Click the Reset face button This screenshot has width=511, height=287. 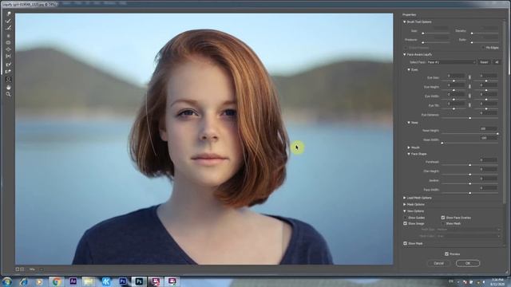click(x=484, y=62)
